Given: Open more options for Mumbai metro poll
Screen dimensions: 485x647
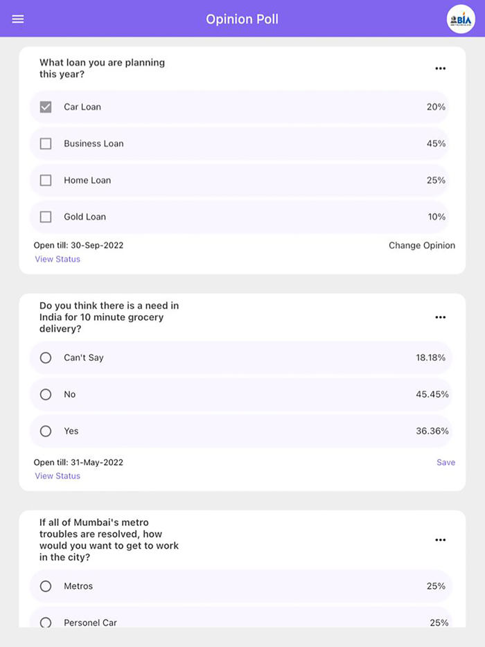Looking at the screenshot, I should tap(440, 540).
